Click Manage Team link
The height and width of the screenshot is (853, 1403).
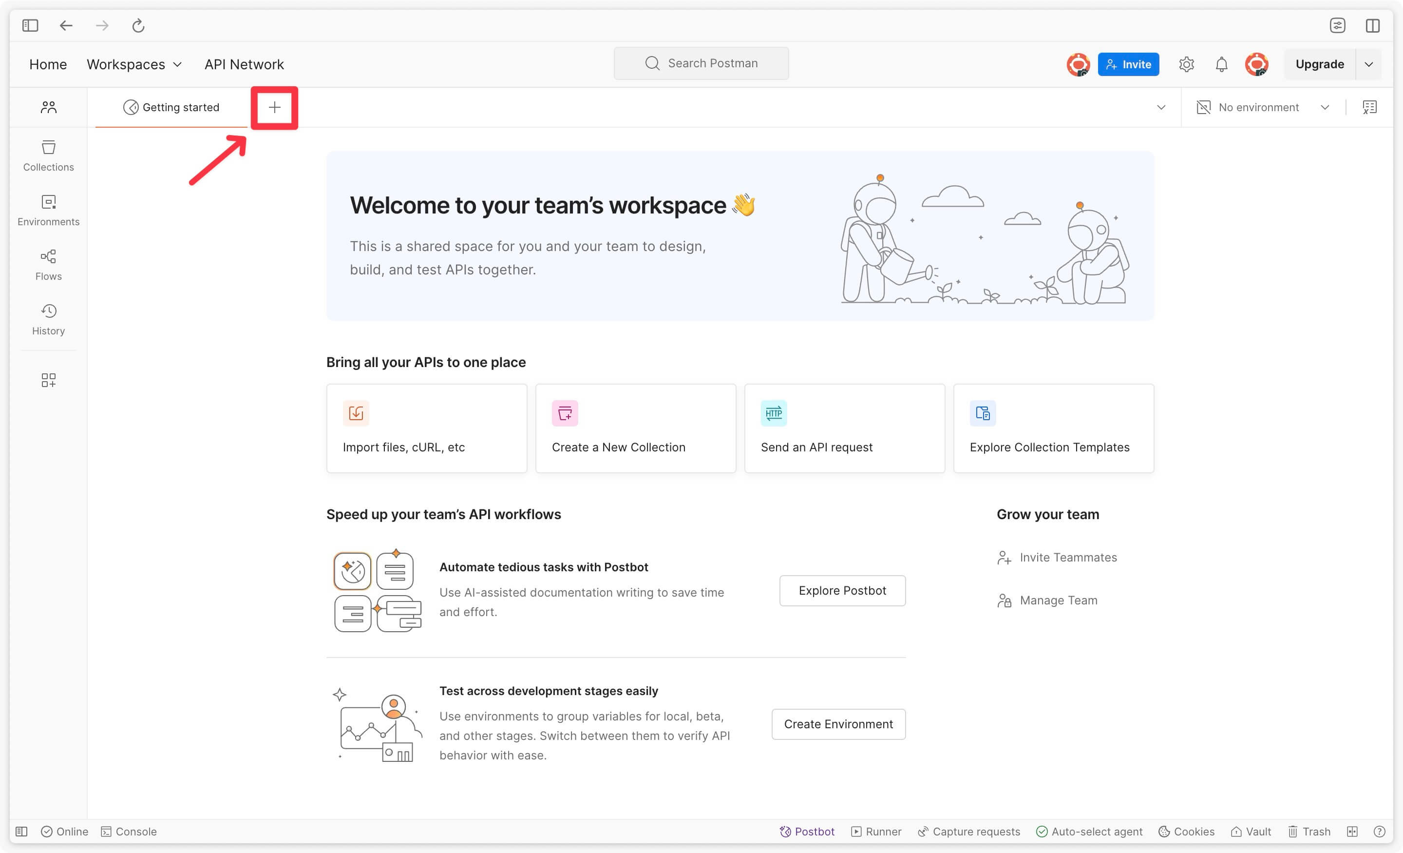click(x=1047, y=600)
